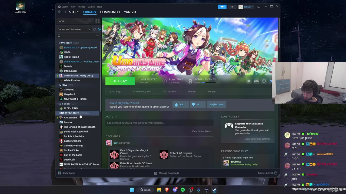The height and width of the screenshot is (194, 346).
Task: Open the game's Store Page link
Action: pos(115,92)
